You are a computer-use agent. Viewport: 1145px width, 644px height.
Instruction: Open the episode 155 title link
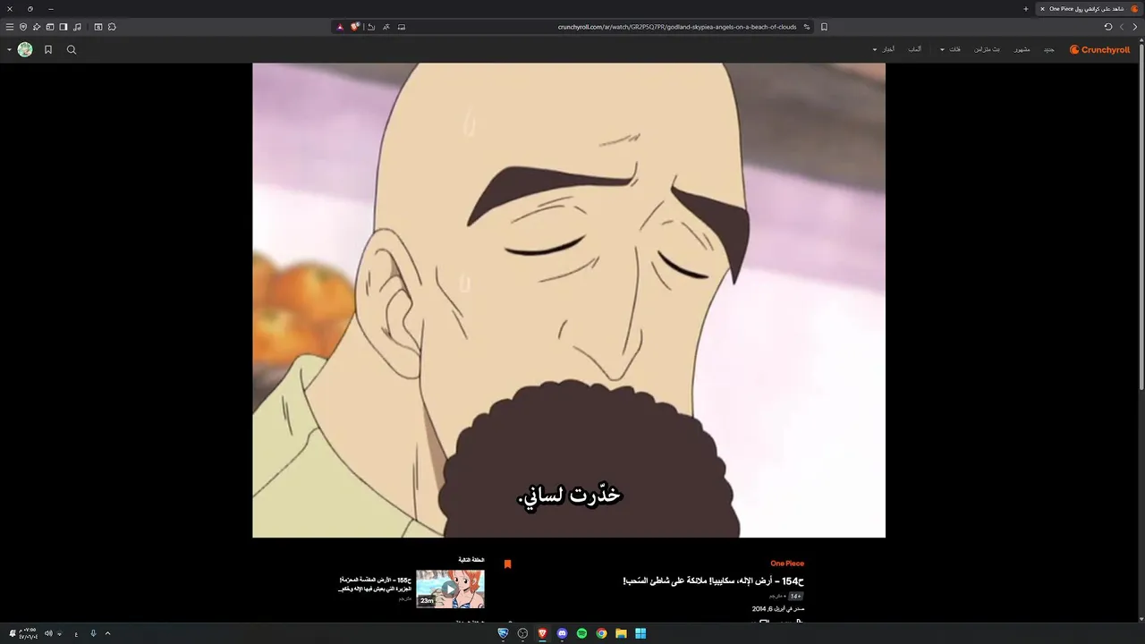[x=374, y=584]
